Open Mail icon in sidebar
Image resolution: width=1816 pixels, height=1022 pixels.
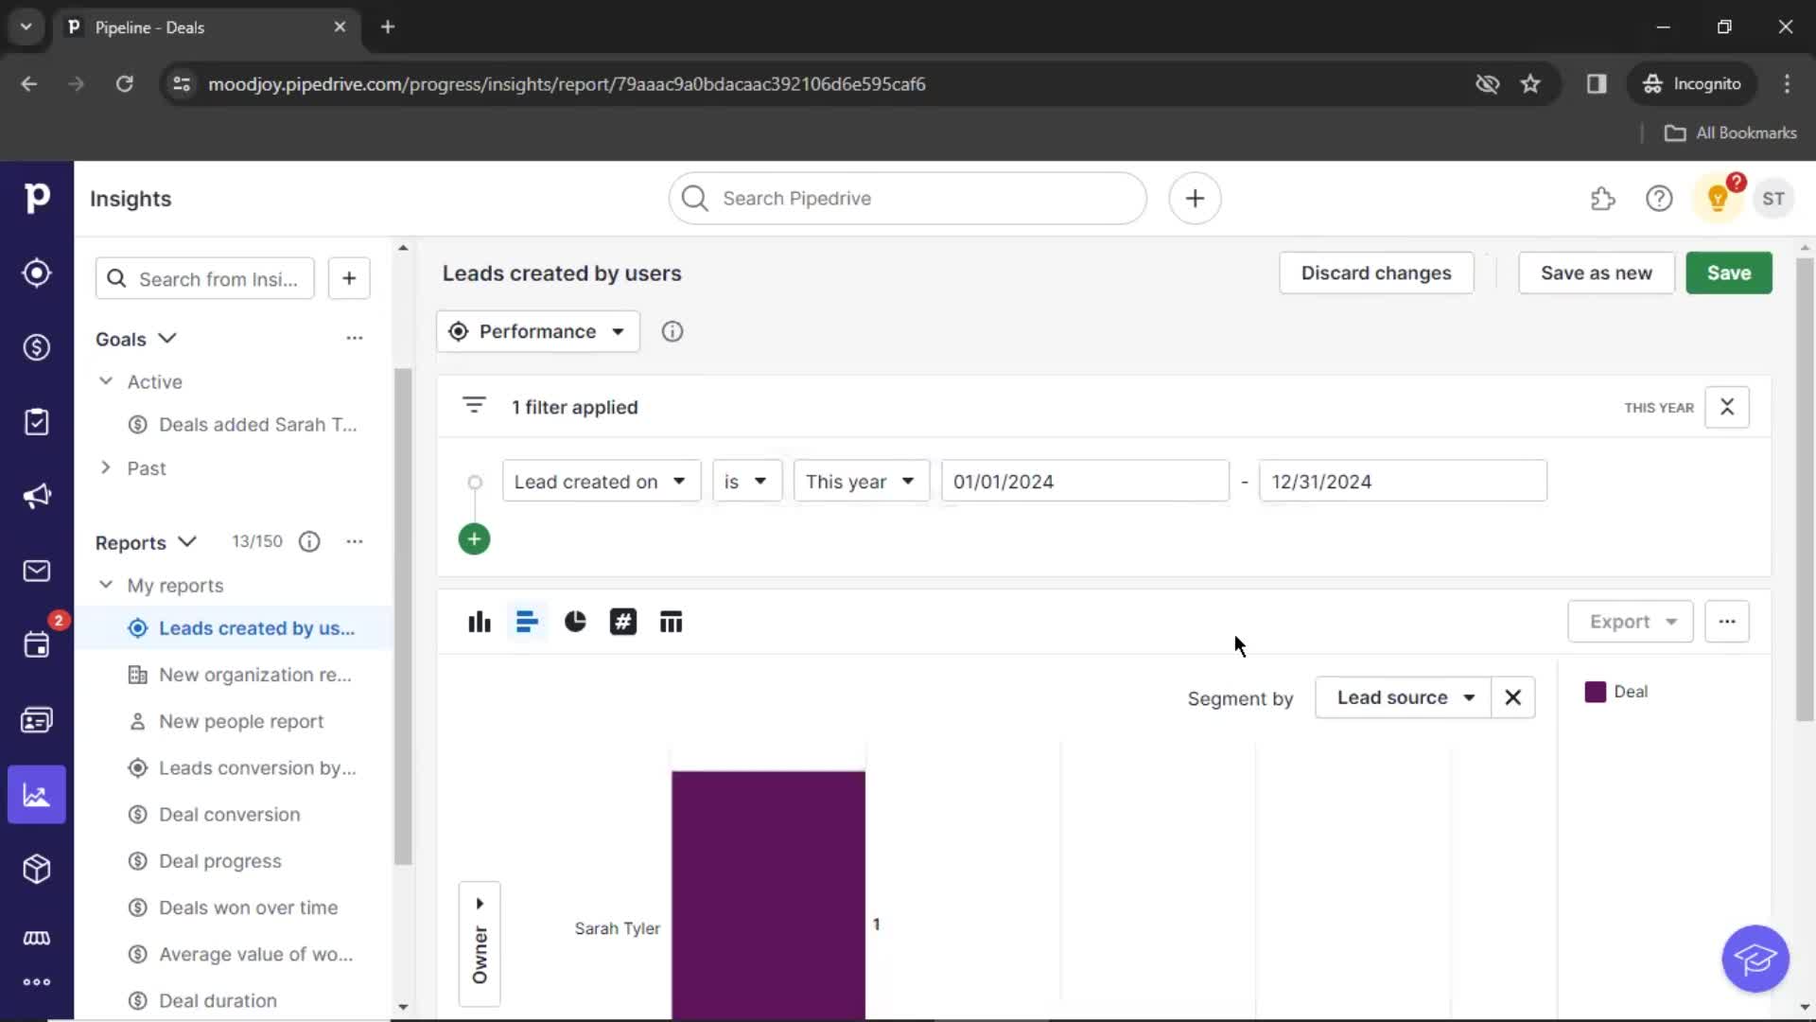click(37, 571)
